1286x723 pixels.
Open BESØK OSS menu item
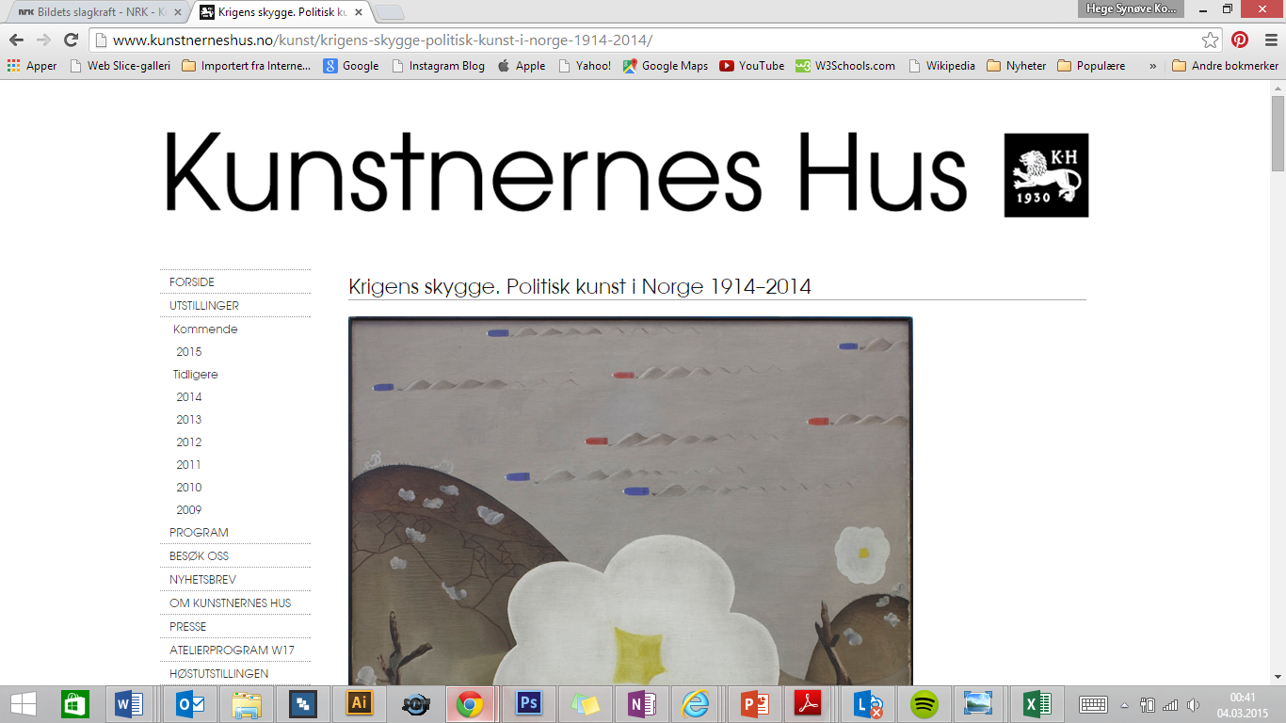199,555
